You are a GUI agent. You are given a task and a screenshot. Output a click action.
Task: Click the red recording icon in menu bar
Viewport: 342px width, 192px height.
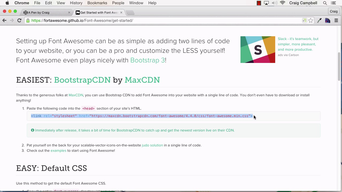coord(259,3)
